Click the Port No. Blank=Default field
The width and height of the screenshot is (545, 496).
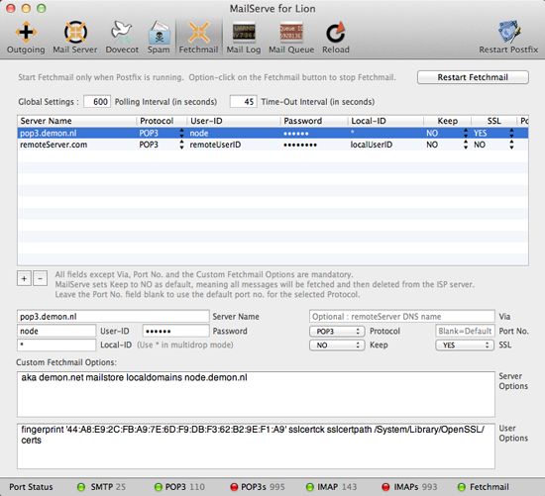click(465, 331)
